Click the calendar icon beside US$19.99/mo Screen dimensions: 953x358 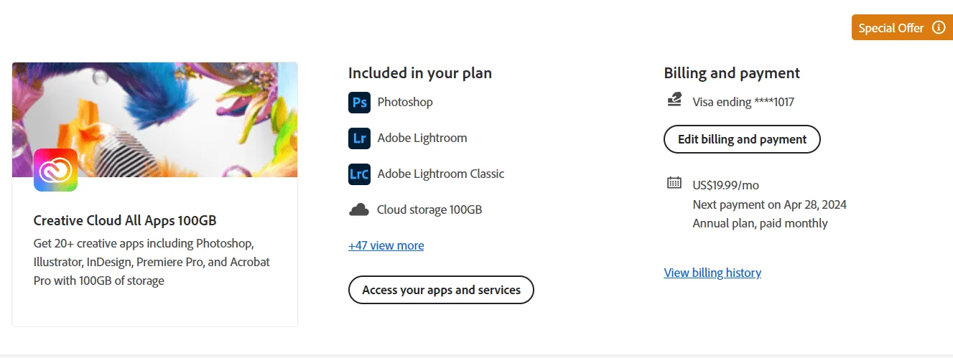pyautogui.click(x=674, y=183)
